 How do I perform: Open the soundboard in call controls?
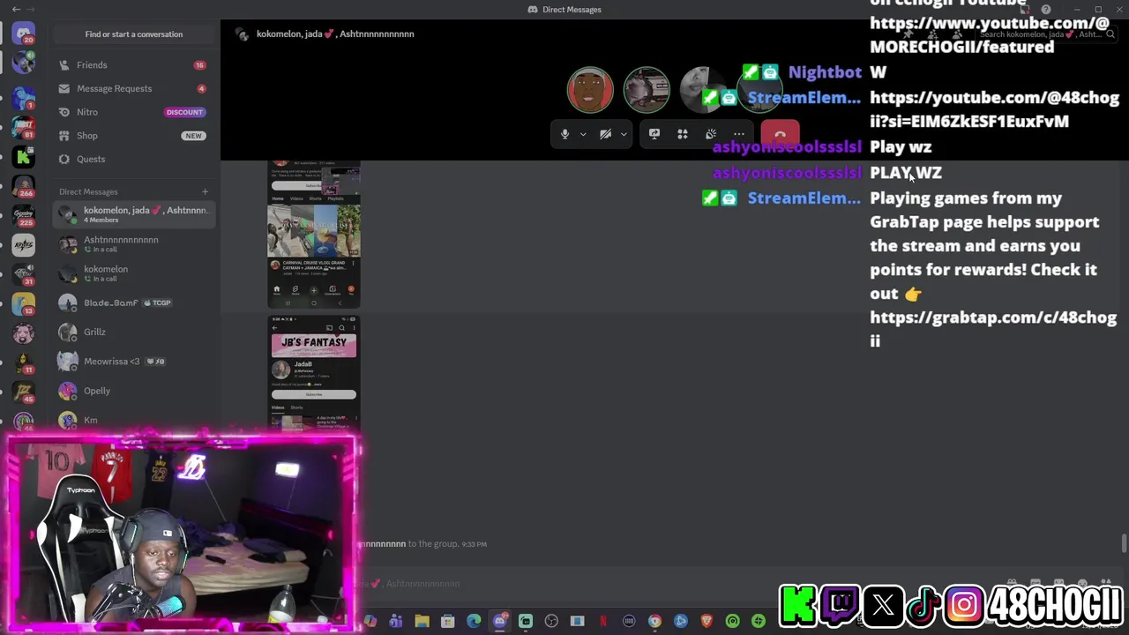coord(711,134)
